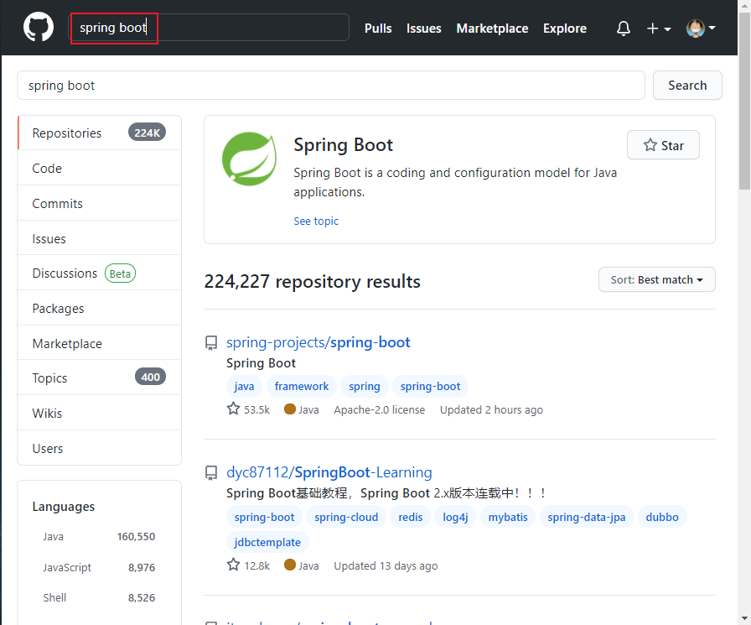Select Repositories in the sidebar

pyautogui.click(x=99, y=133)
